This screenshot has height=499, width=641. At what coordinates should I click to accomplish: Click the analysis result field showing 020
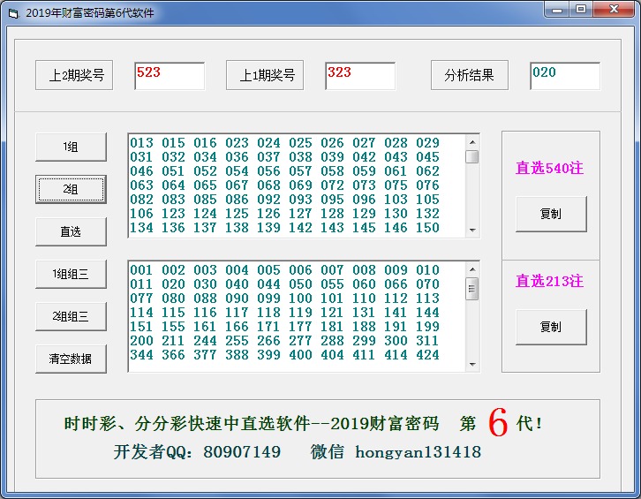(565, 76)
